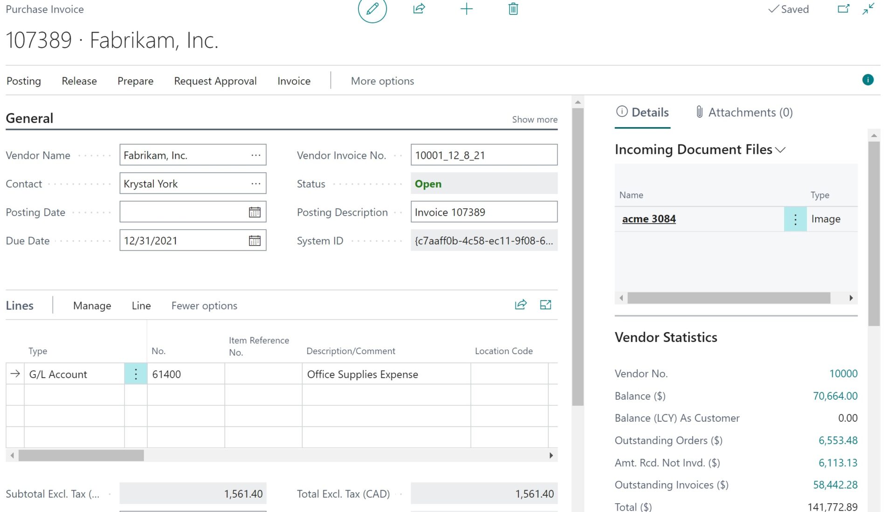Open the Posting Date calendar picker

pos(254,212)
